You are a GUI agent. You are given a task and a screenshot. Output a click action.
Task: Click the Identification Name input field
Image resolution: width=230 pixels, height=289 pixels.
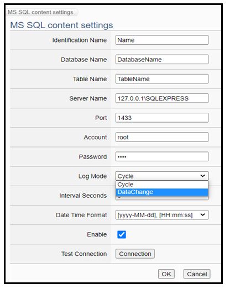pyautogui.click(x=162, y=40)
